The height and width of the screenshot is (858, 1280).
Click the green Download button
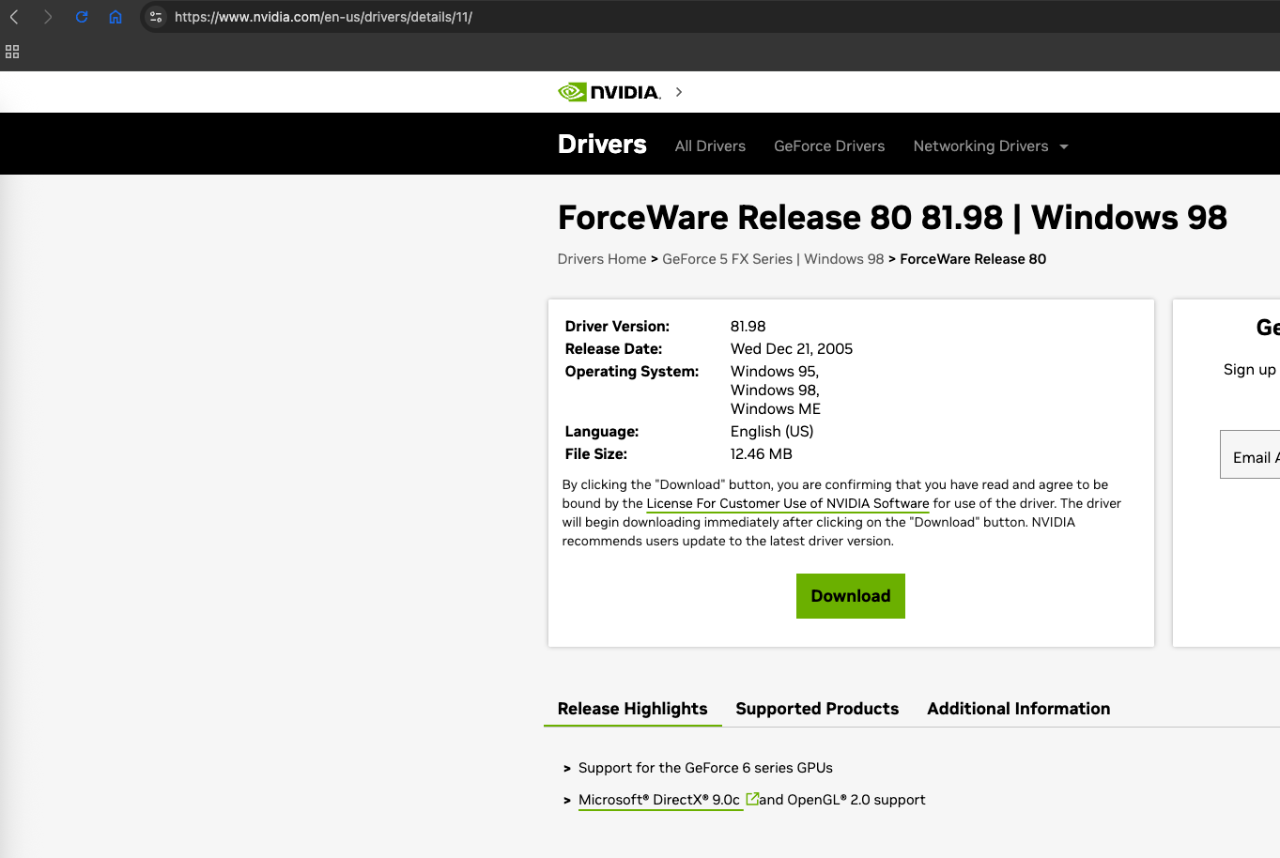[851, 596]
